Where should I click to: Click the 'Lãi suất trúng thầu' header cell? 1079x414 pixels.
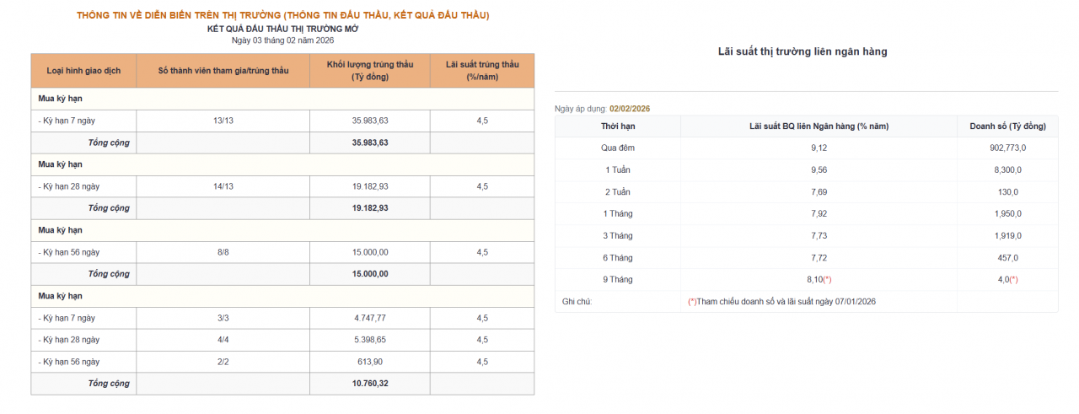click(481, 71)
